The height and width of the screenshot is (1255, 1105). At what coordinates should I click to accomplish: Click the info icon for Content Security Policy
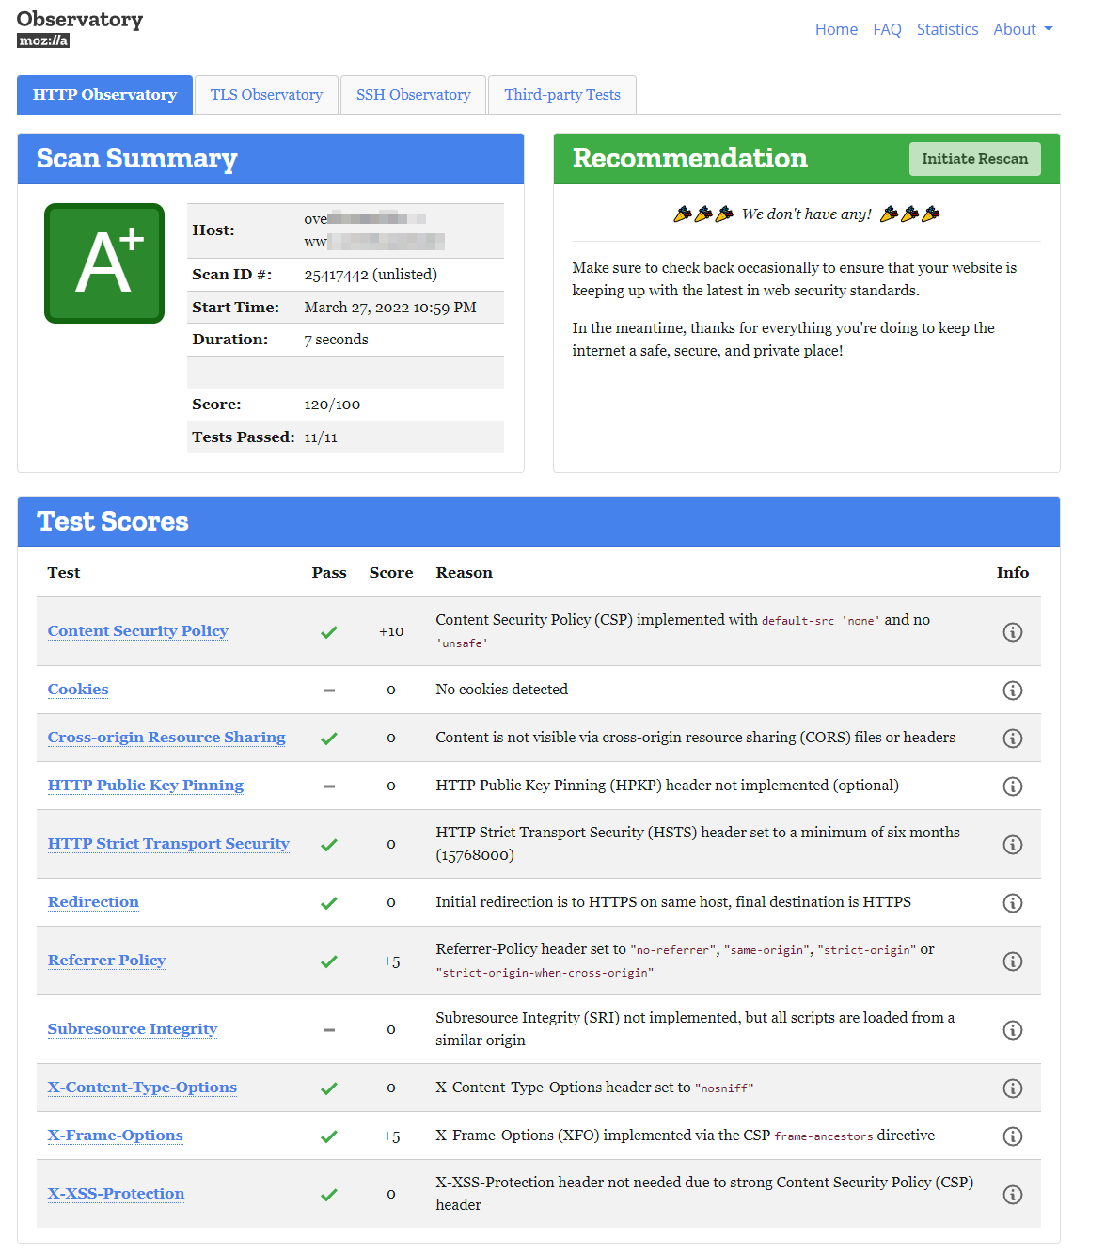point(1012,632)
